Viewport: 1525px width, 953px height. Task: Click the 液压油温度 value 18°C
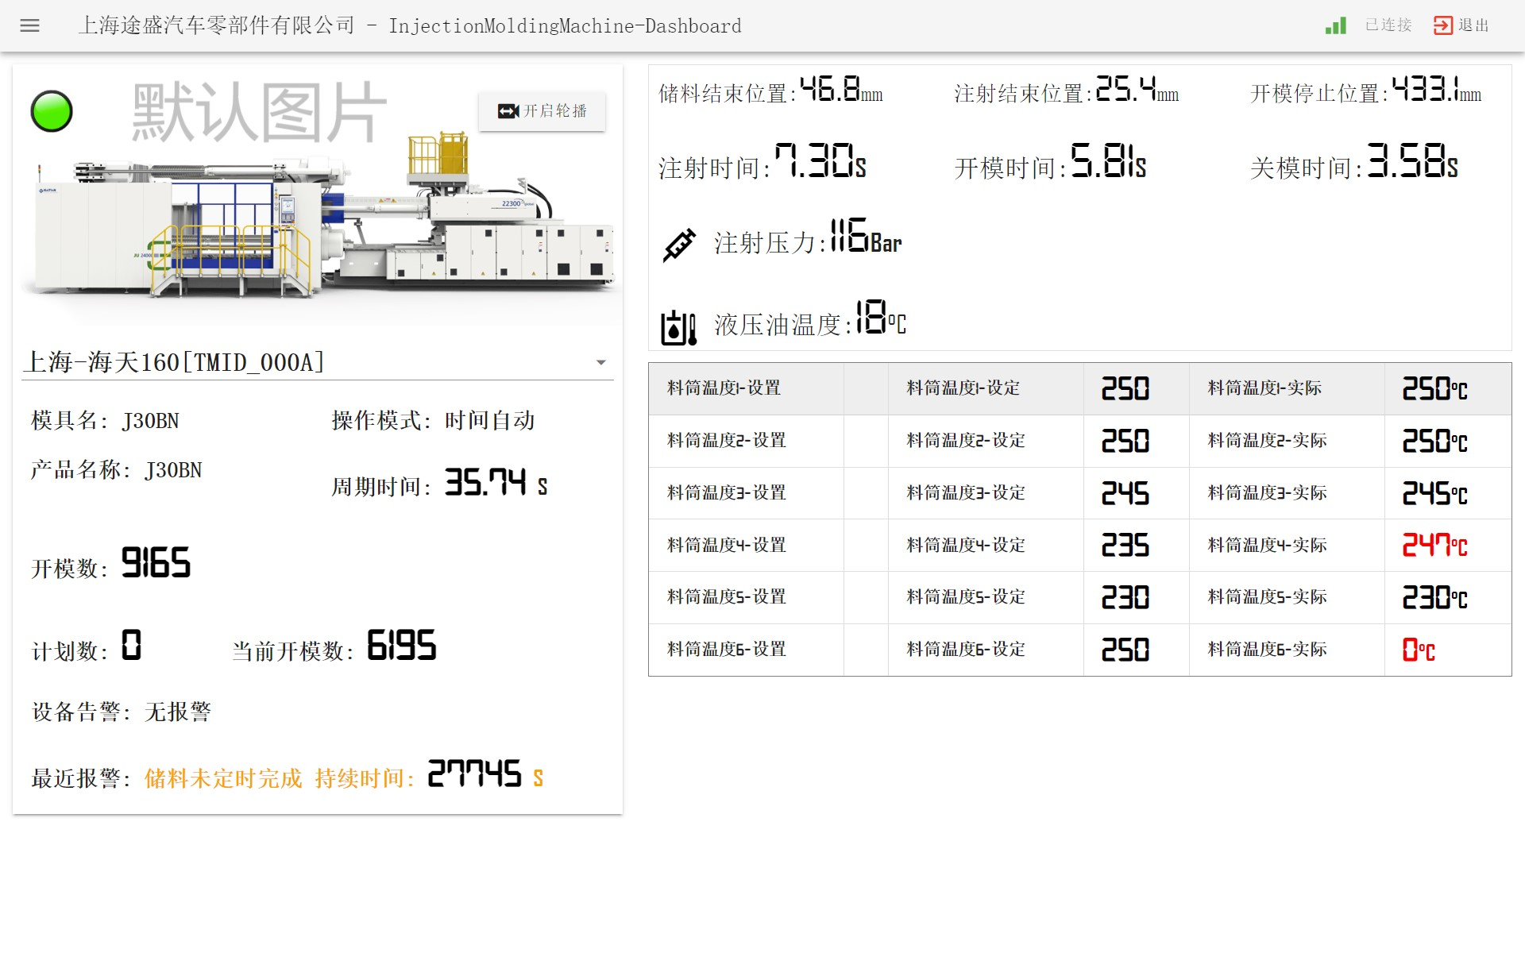881,318
